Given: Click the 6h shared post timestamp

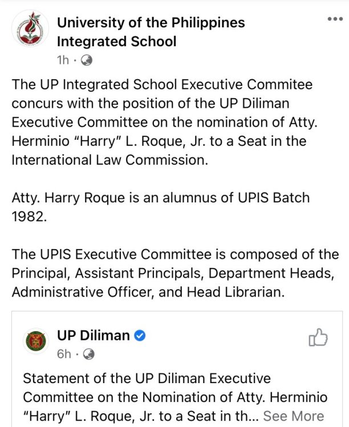Looking at the screenshot, I should click(64, 354).
